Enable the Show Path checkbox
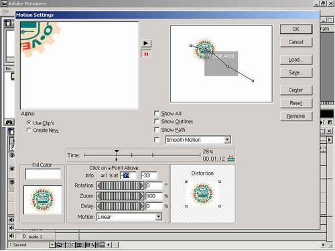This screenshot has height=251, width=335. click(x=157, y=130)
